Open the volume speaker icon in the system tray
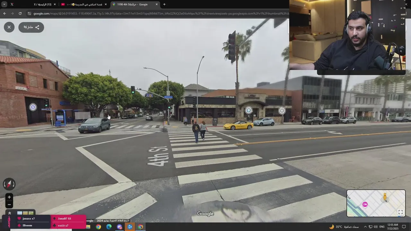This screenshot has width=411, height=231. [376, 227]
